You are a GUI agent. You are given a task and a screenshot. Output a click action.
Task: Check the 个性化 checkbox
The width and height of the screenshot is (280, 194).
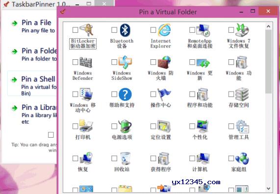pyautogui.click(x=192, y=126)
